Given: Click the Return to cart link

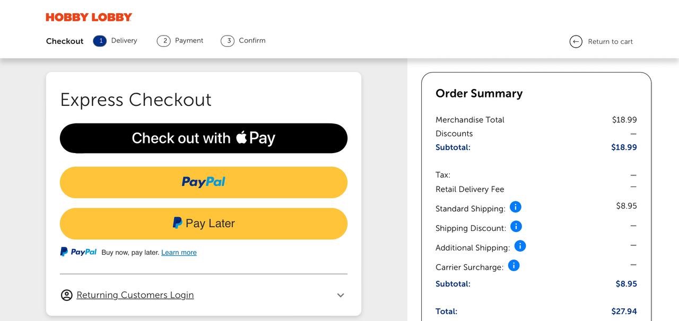Looking at the screenshot, I should 610,41.
